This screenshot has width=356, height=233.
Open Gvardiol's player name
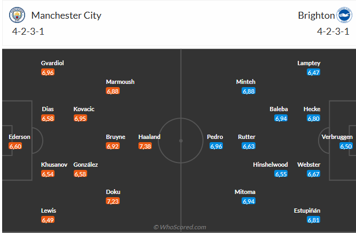[52, 63]
